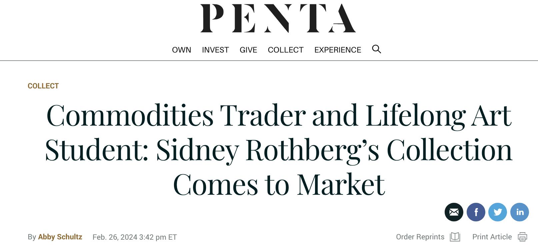Share article on Twitter

[x=497, y=212]
